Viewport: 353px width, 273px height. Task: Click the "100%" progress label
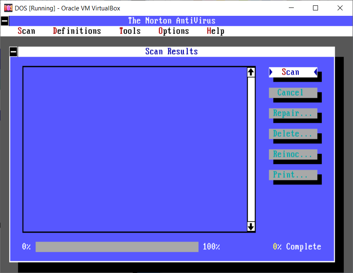[x=211, y=247]
